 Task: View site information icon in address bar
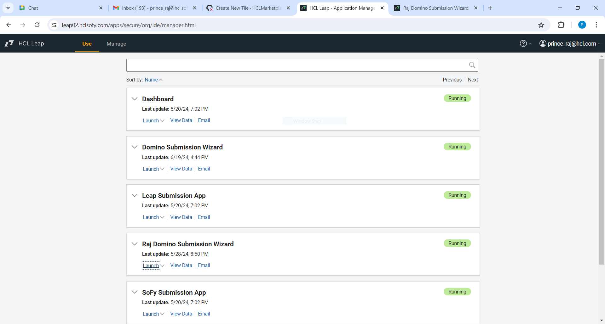[x=54, y=25]
